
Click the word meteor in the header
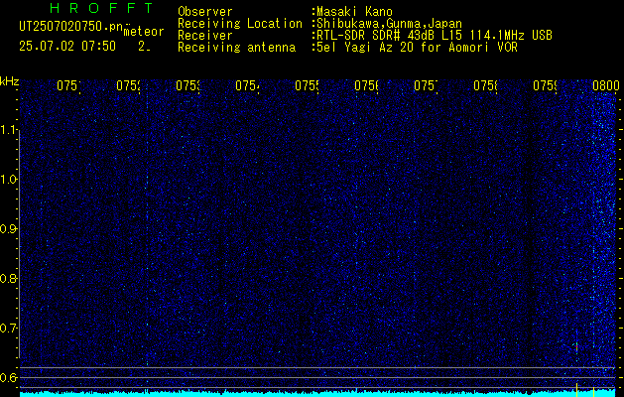(144, 32)
